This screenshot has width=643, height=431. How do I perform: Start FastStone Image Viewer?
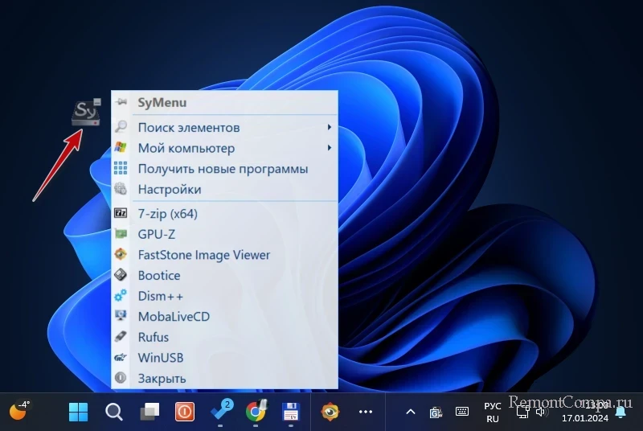tap(203, 255)
